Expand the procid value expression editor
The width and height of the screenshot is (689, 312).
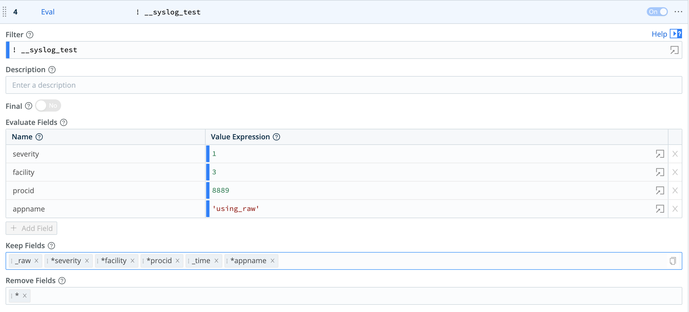[660, 190]
